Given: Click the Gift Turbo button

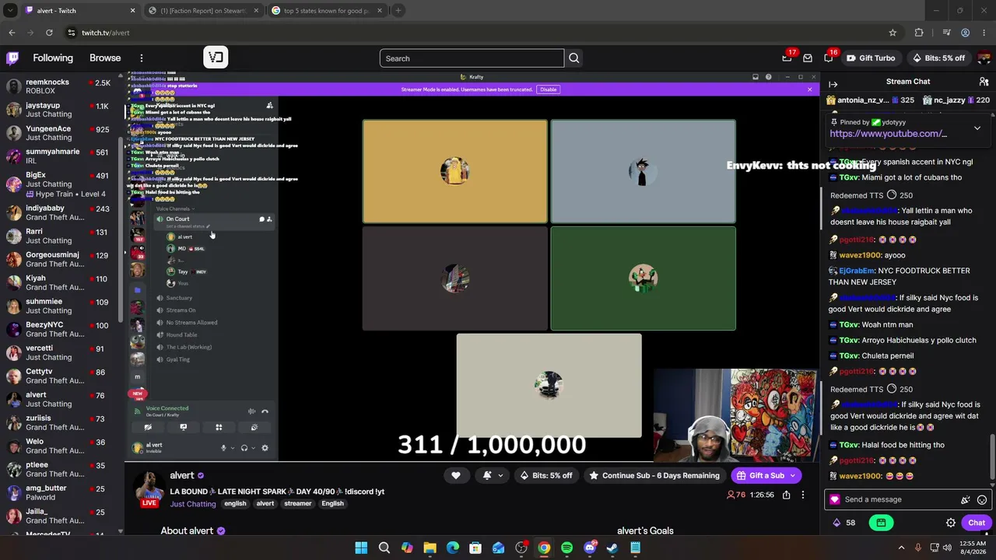Looking at the screenshot, I should [x=871, y=58].
